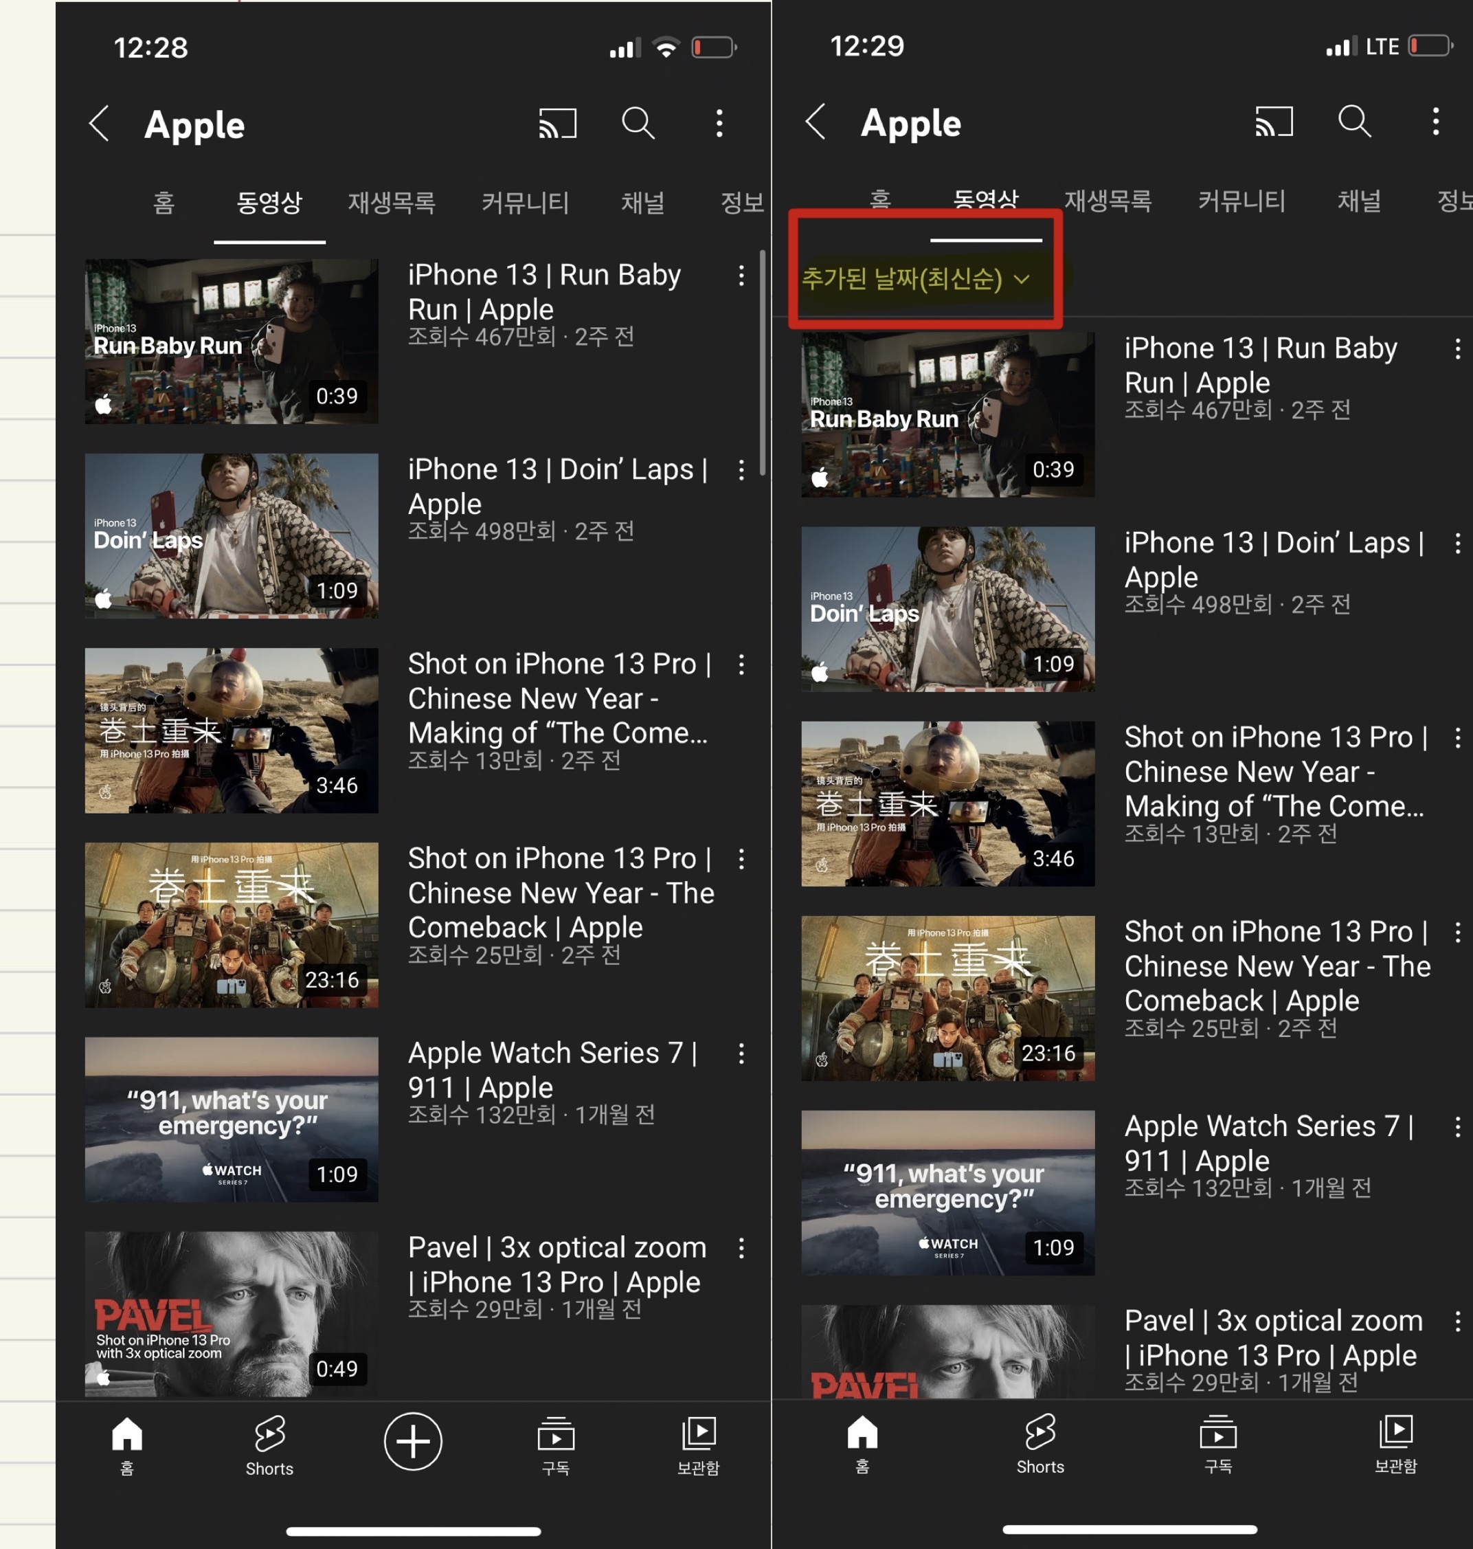Expand the 추가된 날짜(최신순) sort dropdown
Image resolution: width=1473 pixels, height=1549 pixels.
[x=916, y=279]
